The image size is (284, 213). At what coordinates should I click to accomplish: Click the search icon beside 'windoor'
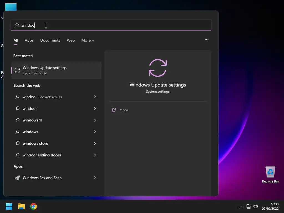17,108
